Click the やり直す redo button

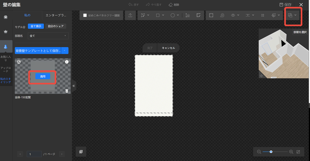154,4
